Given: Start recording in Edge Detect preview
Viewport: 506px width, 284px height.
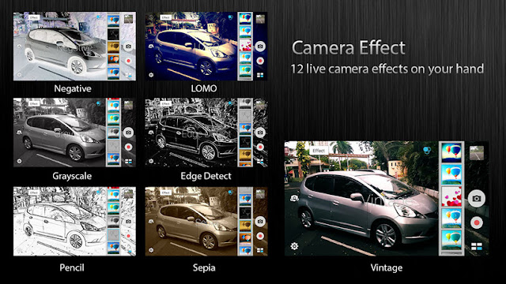Looking at the screenshot, I should click(260, 147).
